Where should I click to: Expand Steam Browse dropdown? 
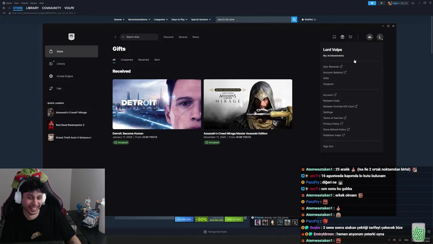[x=119, y=19]
